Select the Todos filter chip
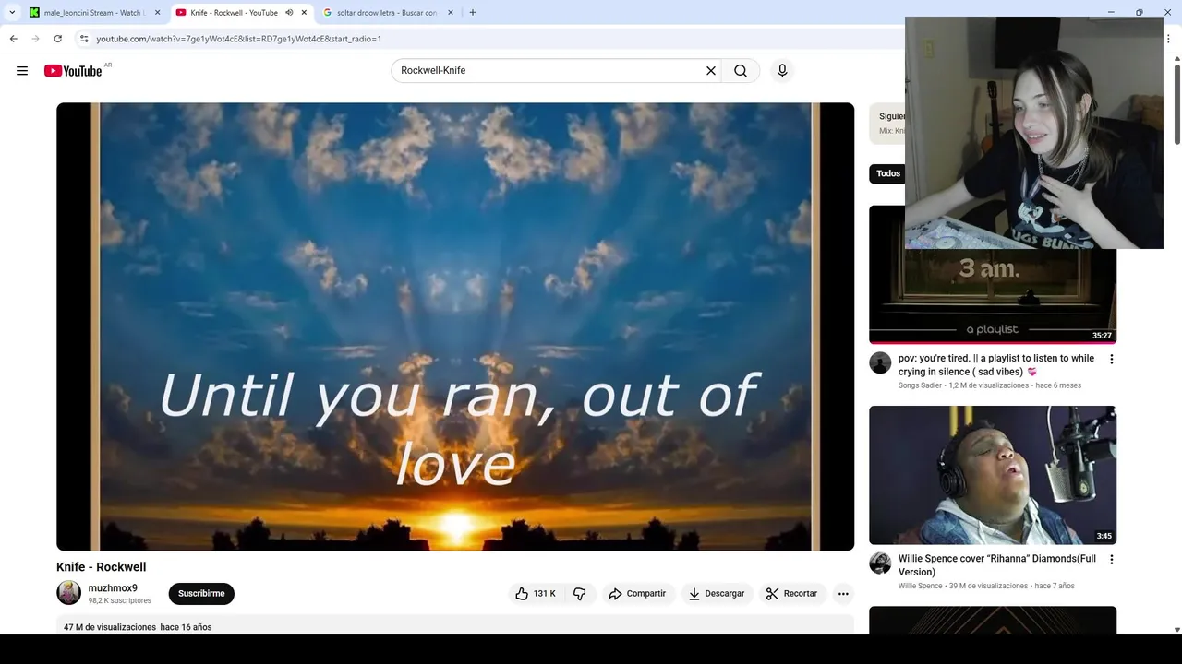1182x664 pixels. point(888,173)
